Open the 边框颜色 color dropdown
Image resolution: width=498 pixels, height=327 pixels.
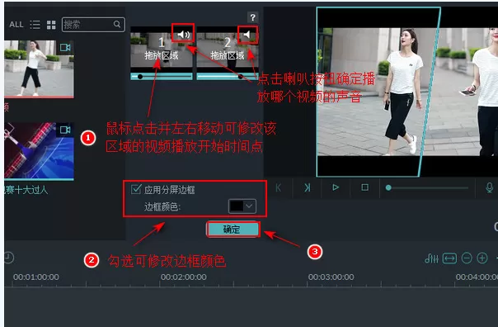(242, 206)
